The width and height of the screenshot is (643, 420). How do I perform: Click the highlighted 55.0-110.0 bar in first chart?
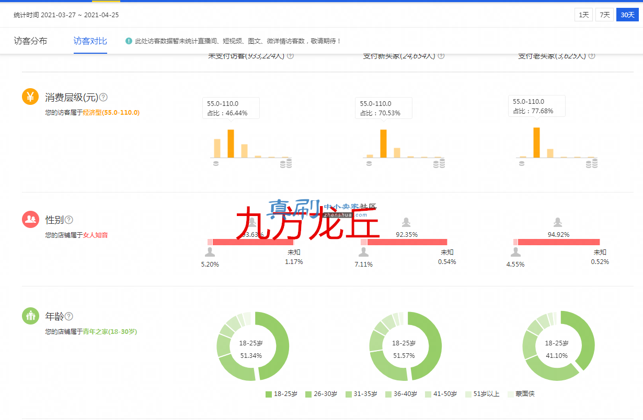(231, 143)
